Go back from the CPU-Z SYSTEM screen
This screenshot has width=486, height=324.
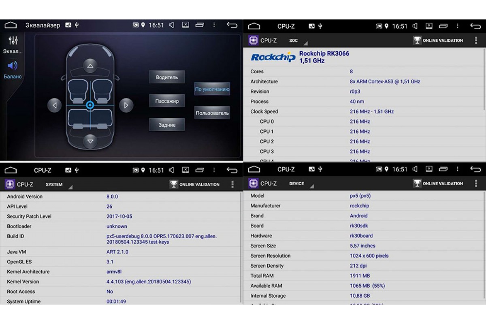(232, 170)
